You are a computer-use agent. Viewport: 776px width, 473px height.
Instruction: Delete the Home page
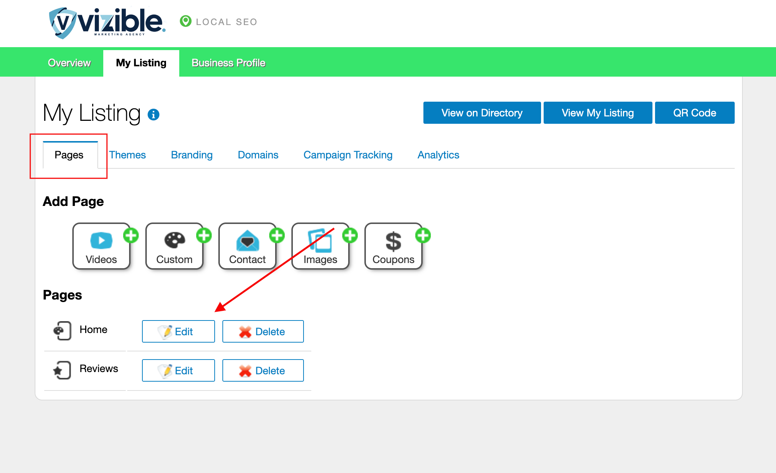click(263, 332)
